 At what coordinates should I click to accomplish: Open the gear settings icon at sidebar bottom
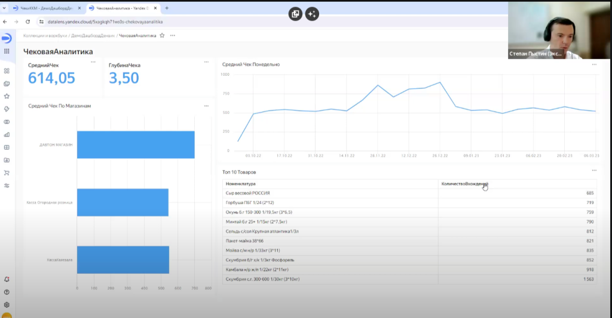[7, 304]
